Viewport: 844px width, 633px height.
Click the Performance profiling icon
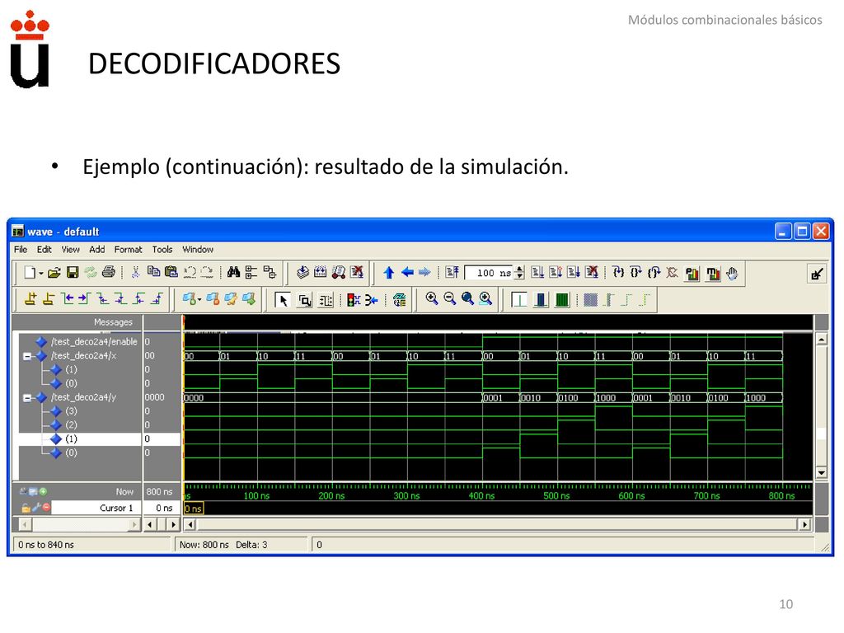[692, 274]
